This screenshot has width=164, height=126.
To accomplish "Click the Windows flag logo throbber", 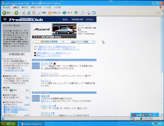I will click(x=160, y=7).
